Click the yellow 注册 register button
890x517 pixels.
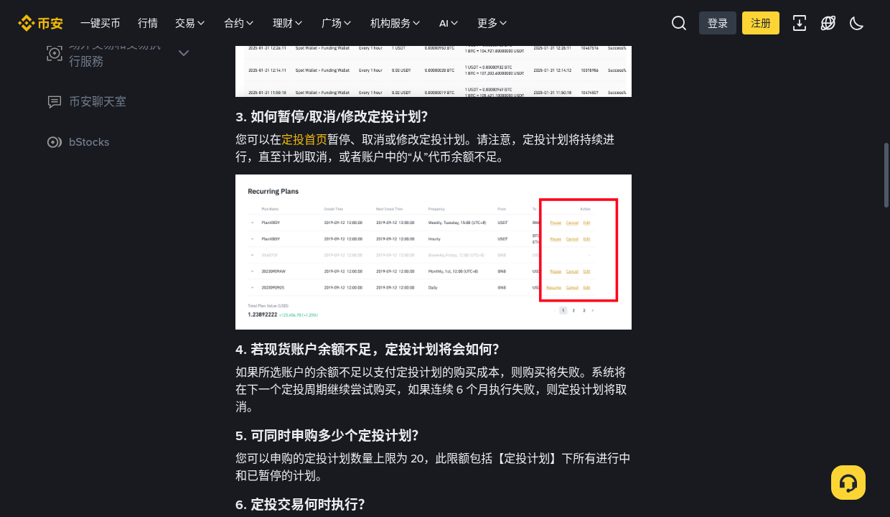click(x=761, y=23)
